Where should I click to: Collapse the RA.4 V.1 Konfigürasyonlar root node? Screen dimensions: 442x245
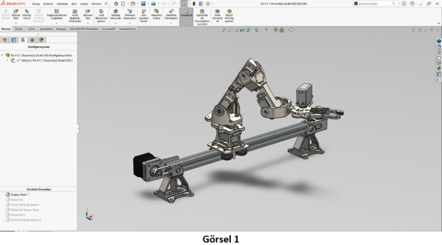click(x=2, y=55)
